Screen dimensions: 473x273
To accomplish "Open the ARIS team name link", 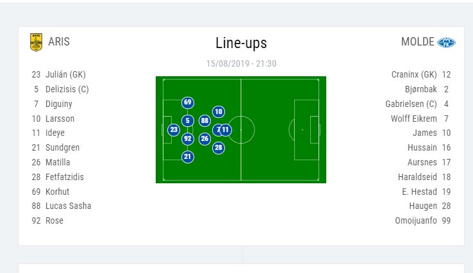I will pos(59,42).
